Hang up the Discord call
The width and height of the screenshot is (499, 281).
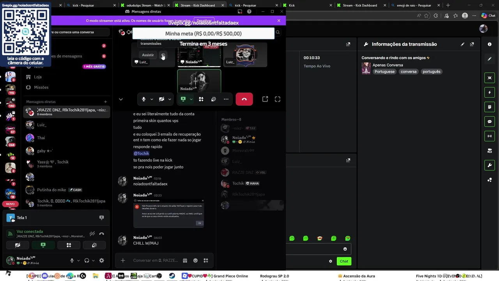pyautogui.click(x=244, y=99)
